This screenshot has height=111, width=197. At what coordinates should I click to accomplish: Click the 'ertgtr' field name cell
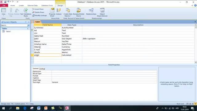47,55
